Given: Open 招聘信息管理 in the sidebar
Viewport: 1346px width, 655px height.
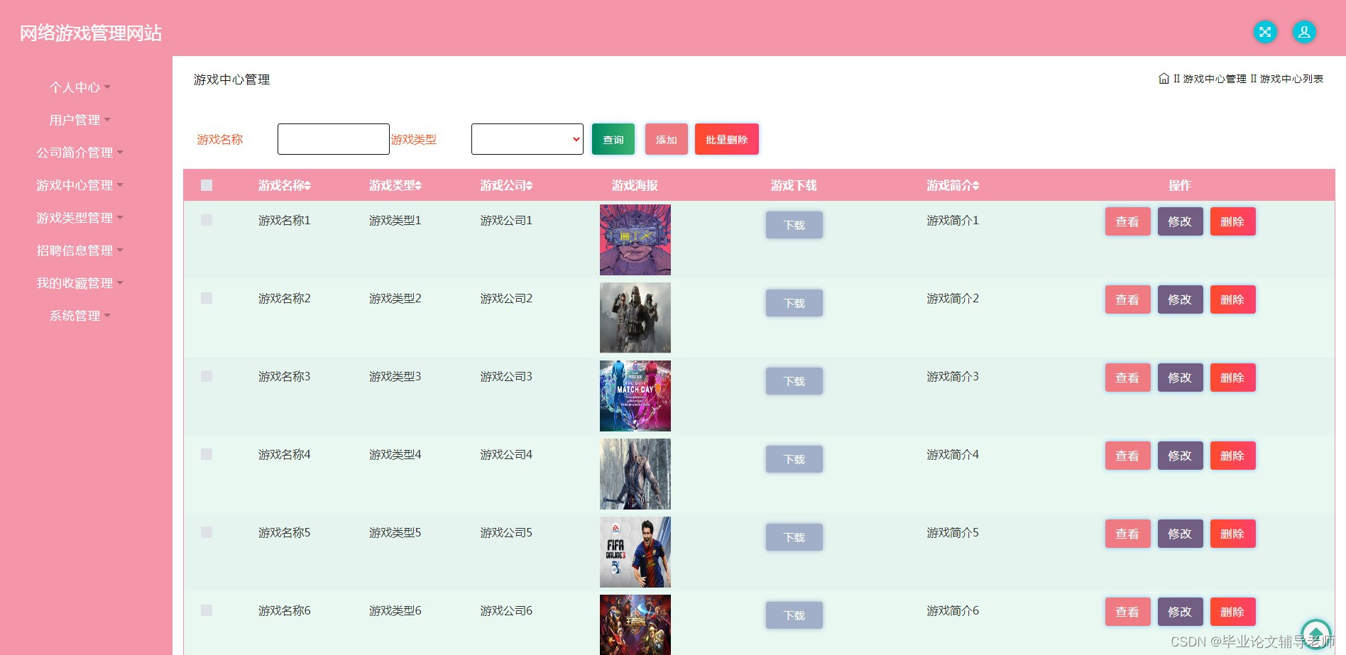Looking at the screenshot, I should [80, 251].
